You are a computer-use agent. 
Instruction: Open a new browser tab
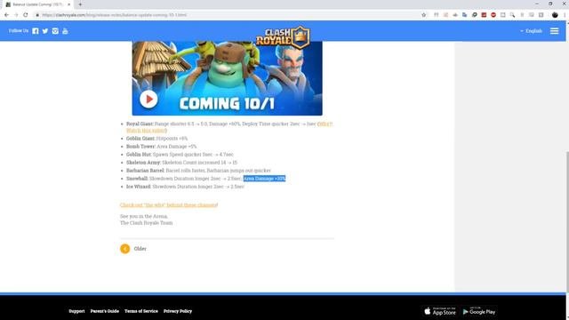coord(80,4)
